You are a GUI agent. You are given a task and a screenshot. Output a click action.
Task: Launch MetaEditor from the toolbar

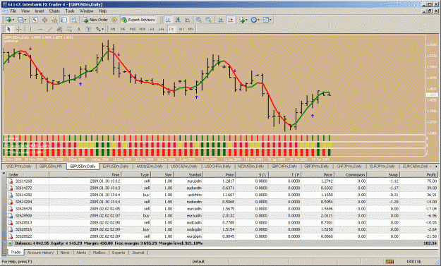coord(114,20)
